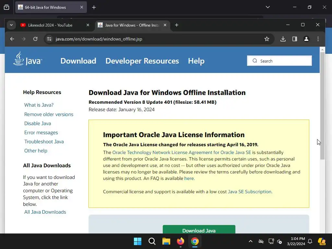Click the green Download Java button
Image resolution: width=332 pixels, height=249 pixels.
click(x=199, y=230)
